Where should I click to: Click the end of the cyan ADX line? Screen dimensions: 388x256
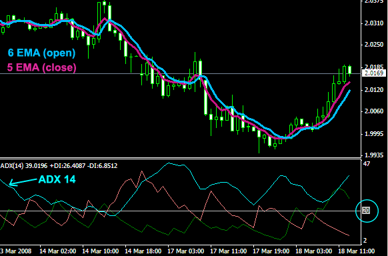tap(349, 176)
